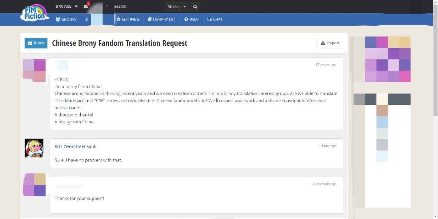This screenshot has height=219, width=438.
Task: Open the Stories search type dropdown
Action: click(176, 7)
